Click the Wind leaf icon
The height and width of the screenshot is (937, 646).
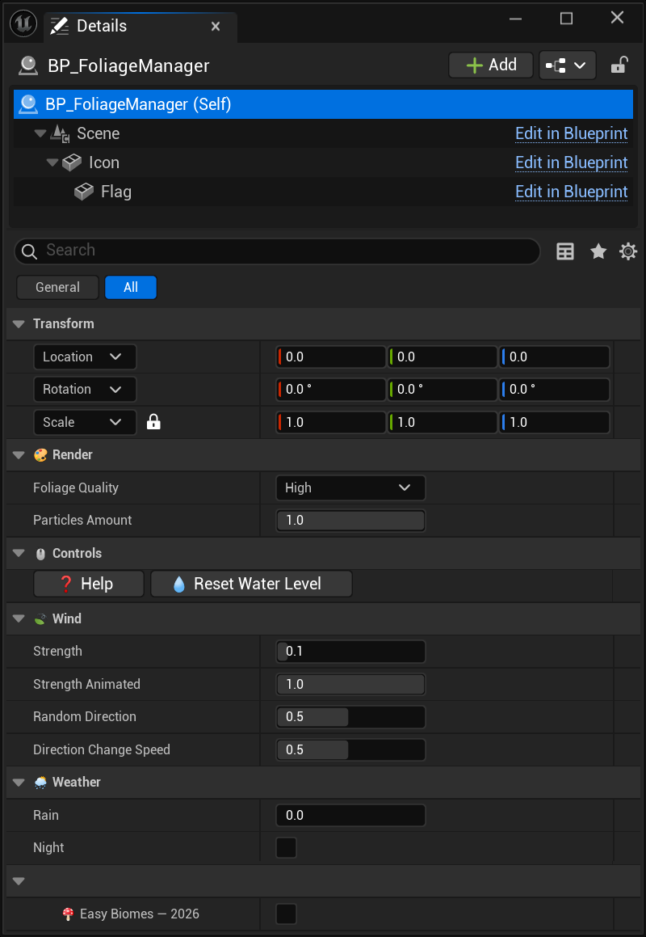click(x=40, y=619)
